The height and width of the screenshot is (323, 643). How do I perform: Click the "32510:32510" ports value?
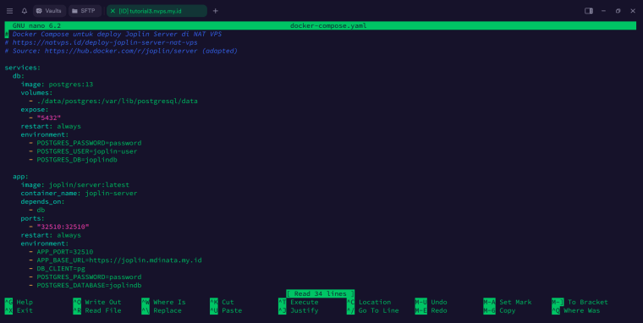tap(63, 227)
